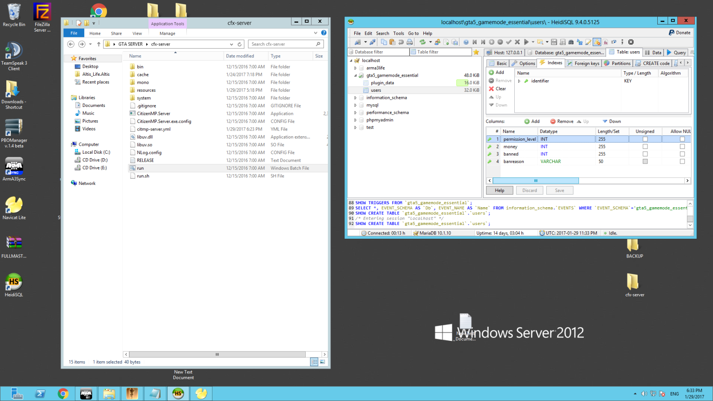
Task: Switch to the Query tab
Action: tap(676, 53)
